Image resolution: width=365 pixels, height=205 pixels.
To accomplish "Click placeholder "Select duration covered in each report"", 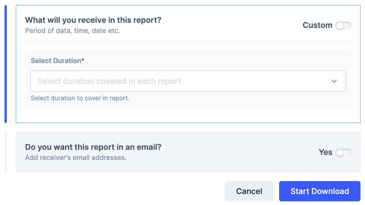I will click(x=109, y=81).
